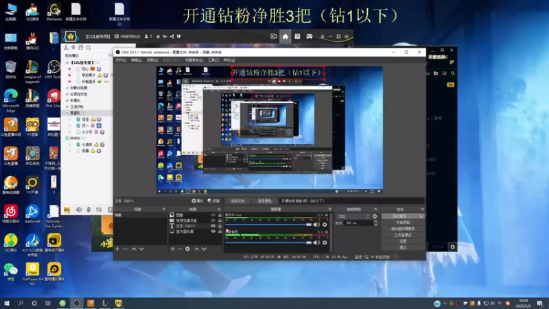549x309 pixels.
Task: Open transition properties gear
Action: tap(375, 216)
